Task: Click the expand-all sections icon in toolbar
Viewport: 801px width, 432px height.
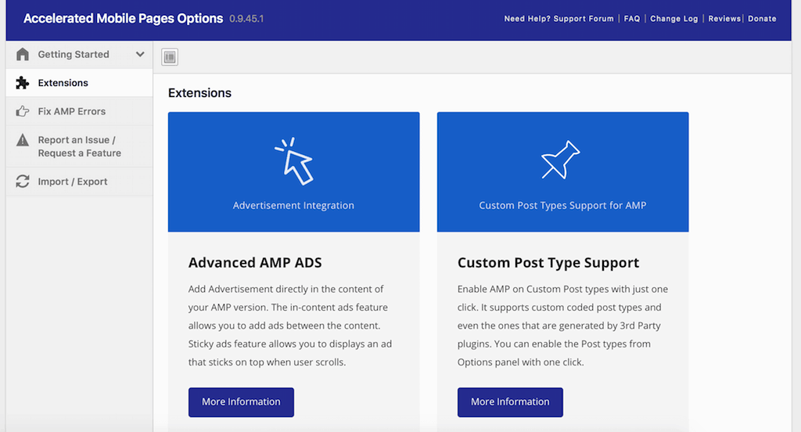Action: point(170,56)
